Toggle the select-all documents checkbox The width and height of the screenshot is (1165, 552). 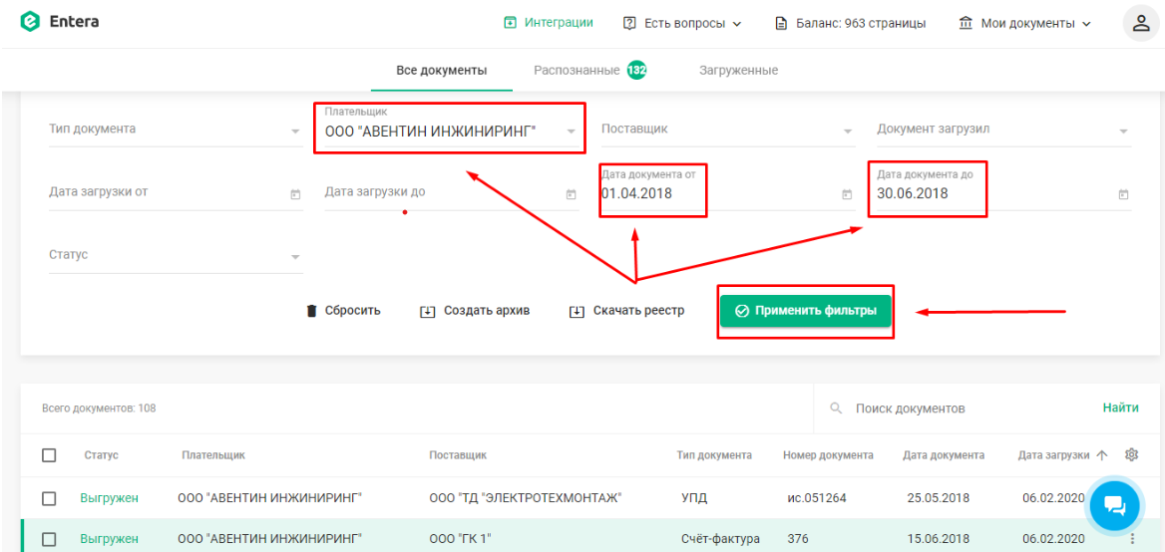[x=49, y=454]
